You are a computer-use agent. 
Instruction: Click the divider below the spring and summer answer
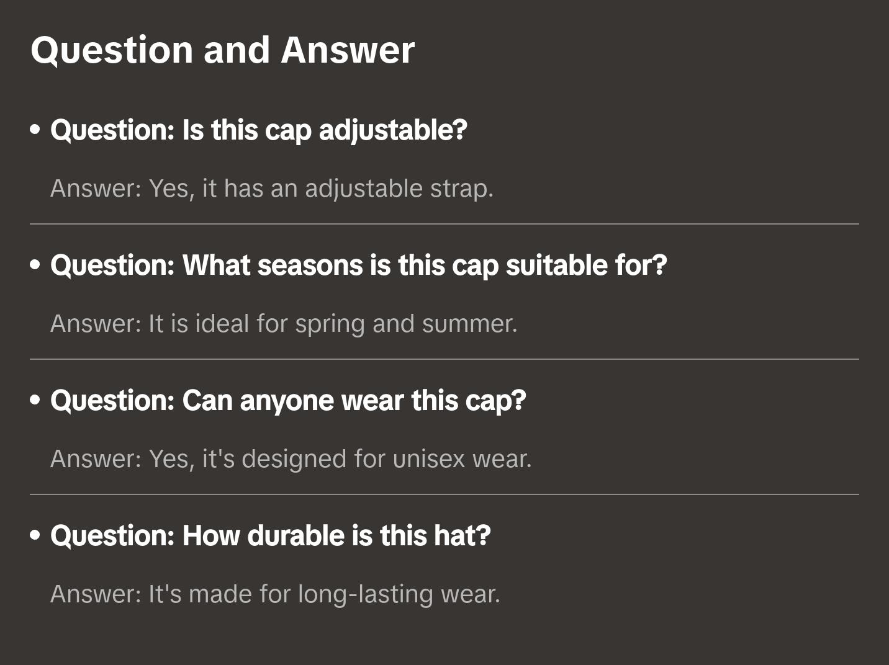pos(444,359)
